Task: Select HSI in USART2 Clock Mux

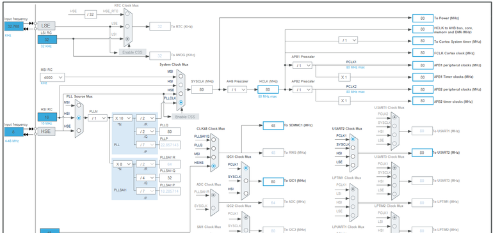Action: 353,156
